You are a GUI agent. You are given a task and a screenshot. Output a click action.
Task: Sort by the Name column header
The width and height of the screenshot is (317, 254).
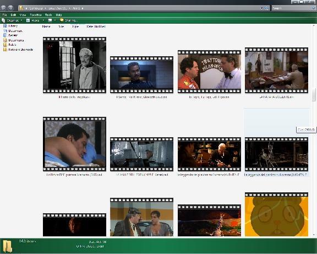point(46,26)
